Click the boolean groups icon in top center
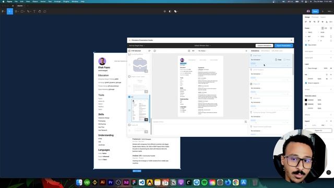The image size is (334, 188). click(x=175, y=11)
